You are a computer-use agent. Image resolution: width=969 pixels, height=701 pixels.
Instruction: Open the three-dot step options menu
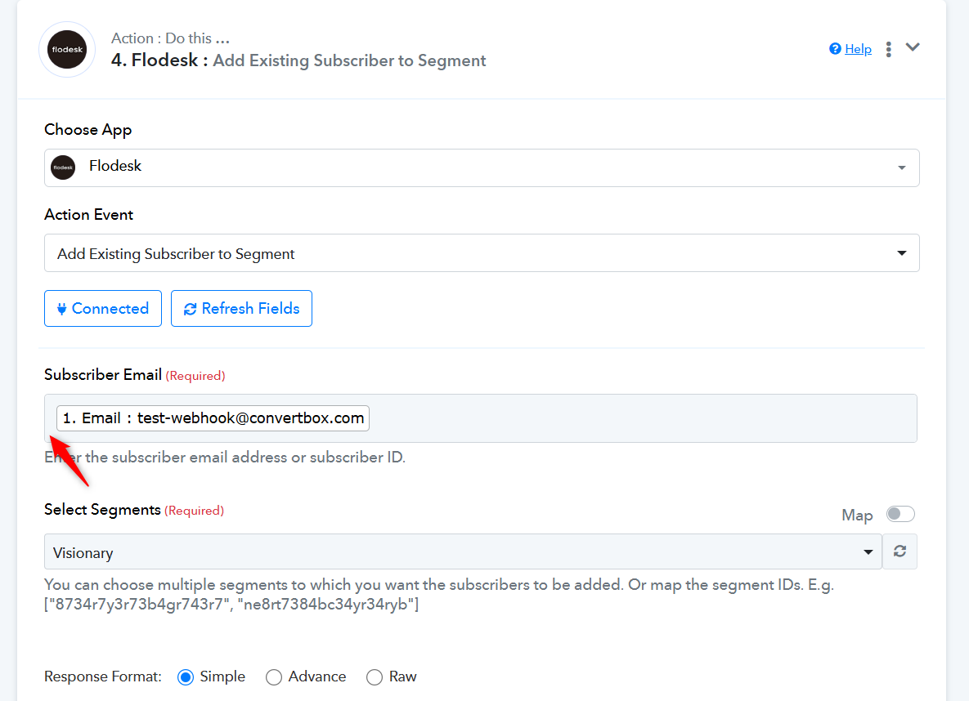[x=889, y=49]
